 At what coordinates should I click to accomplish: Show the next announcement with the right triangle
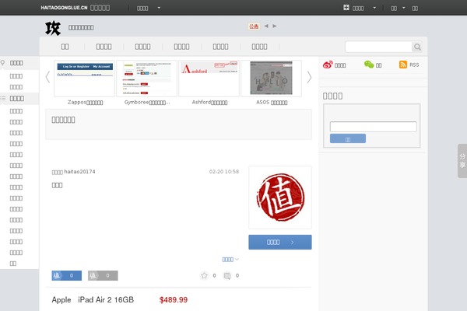coord(275,26)
